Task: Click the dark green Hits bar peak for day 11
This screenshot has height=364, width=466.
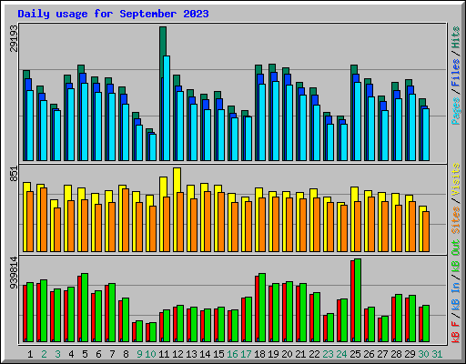Action: point(163,41)
